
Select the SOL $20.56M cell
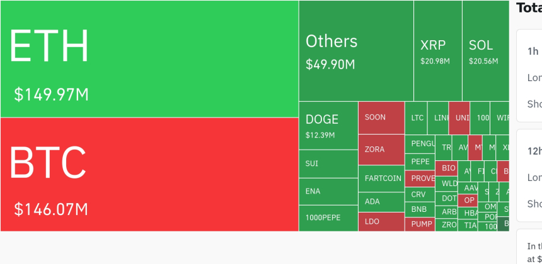[485, 51]
